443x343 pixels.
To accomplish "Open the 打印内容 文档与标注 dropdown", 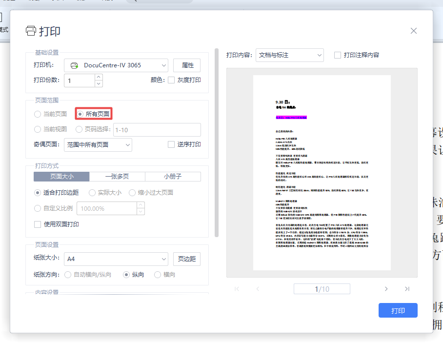I will click(x=289, y=55).
